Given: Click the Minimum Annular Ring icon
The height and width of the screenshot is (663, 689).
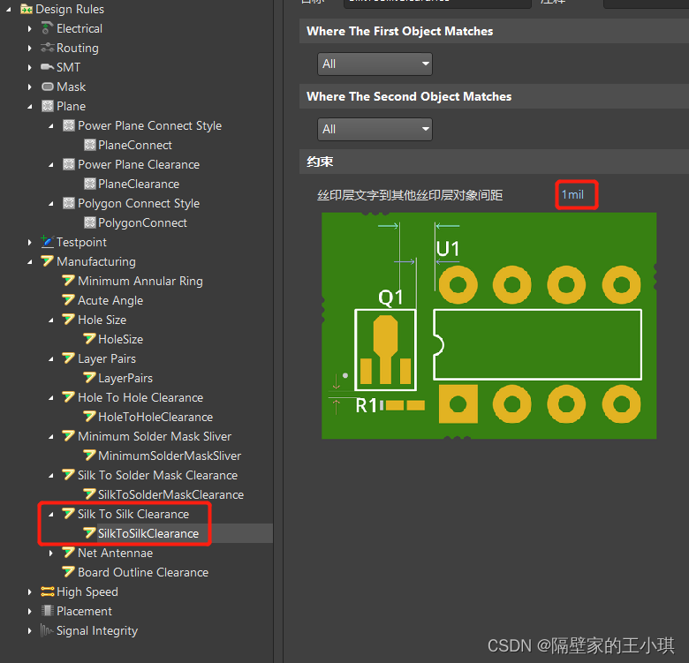Looking at the screenshot, I should pyautogui.click(x=69, y=281).
